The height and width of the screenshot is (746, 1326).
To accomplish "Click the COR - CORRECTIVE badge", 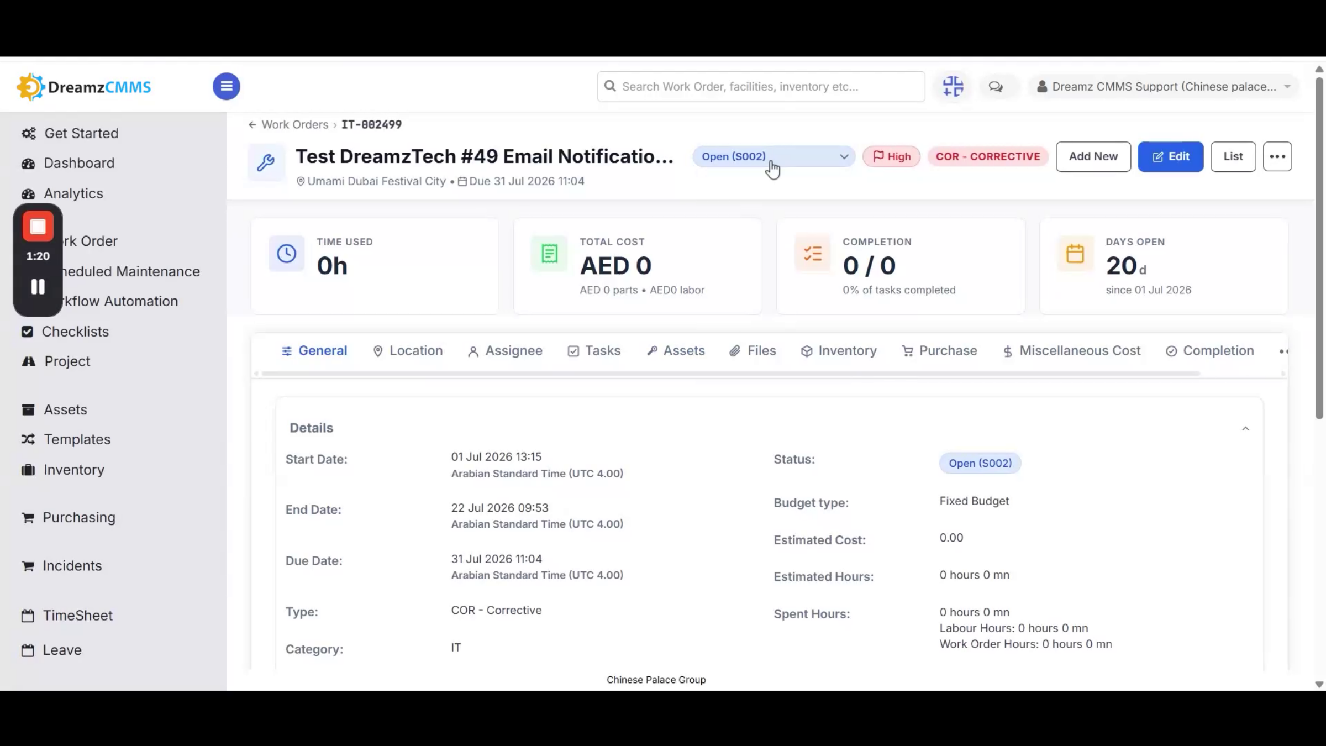I will click(x=988, y=156).
